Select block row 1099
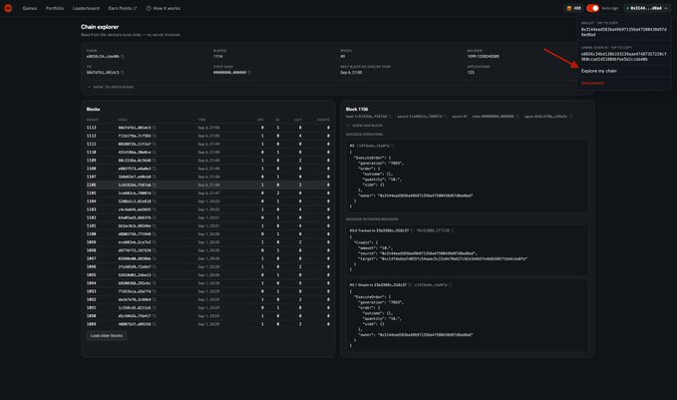Screen dimensions: 677x400 208,242
